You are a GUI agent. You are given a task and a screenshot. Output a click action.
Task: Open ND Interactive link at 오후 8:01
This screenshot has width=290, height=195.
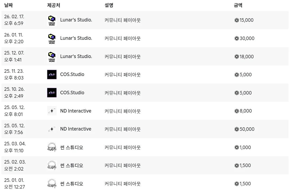click(76, 111)
